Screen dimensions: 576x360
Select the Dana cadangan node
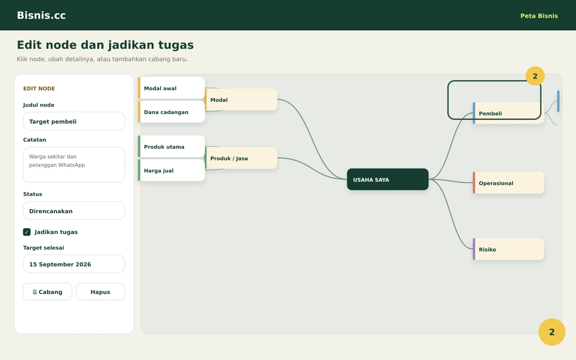point(172,112)
